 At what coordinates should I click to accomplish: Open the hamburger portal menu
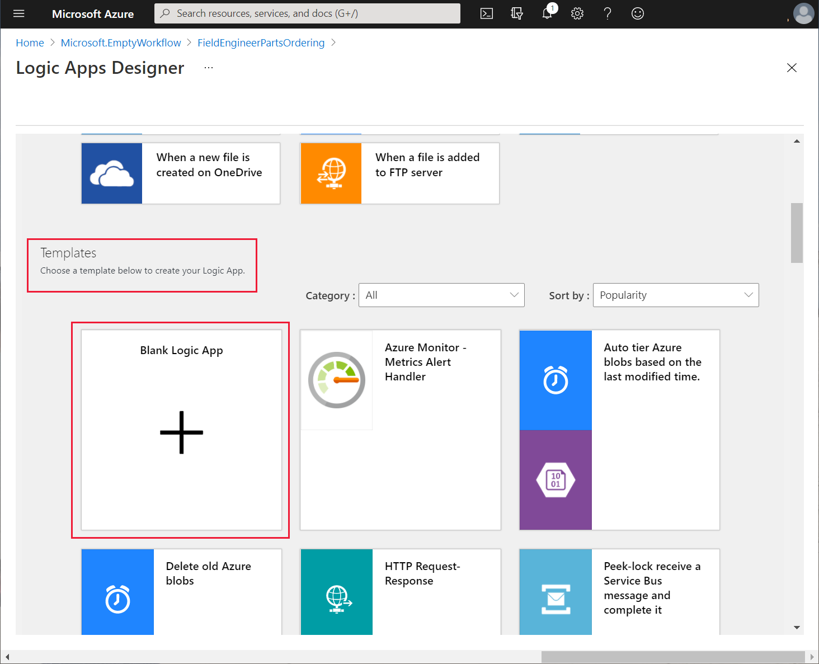(19, 14)
